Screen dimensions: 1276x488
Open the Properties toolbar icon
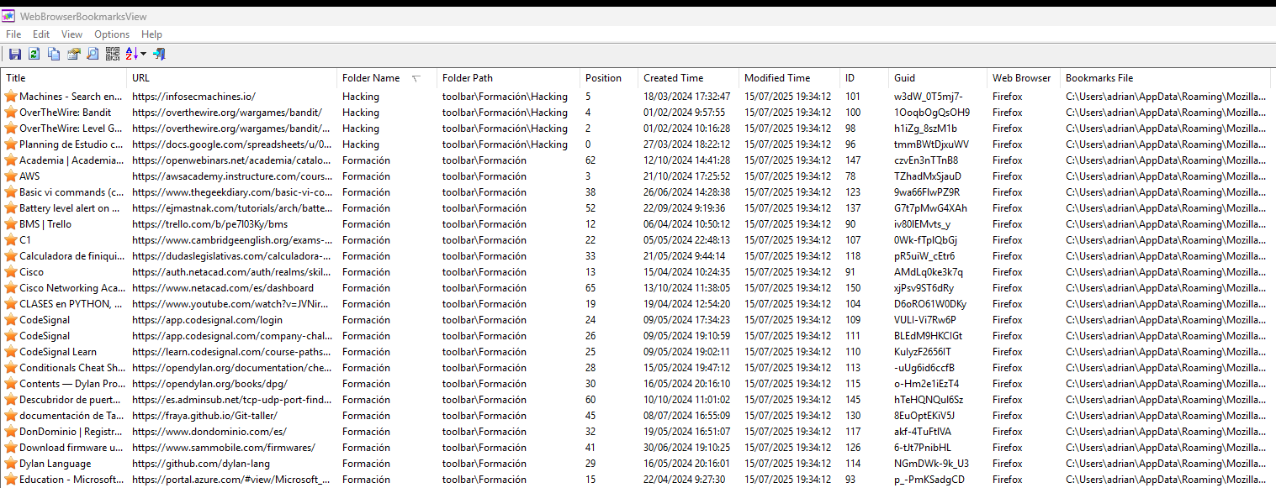[x=73, y=54]
